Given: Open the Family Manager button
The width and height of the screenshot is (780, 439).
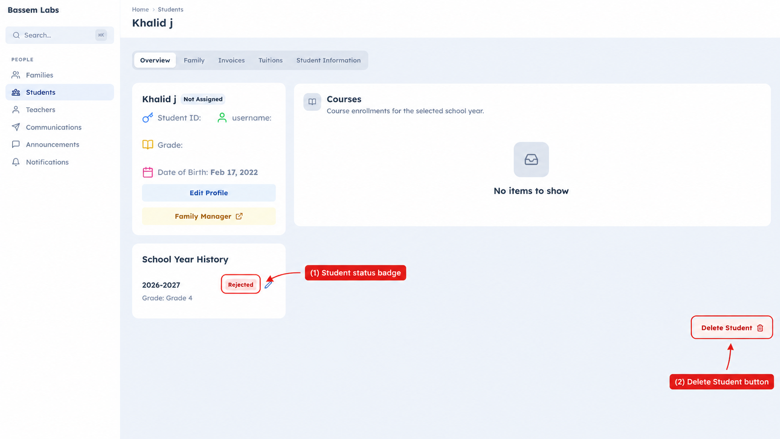Looking at the screenshot, I should tap(209, 216).
